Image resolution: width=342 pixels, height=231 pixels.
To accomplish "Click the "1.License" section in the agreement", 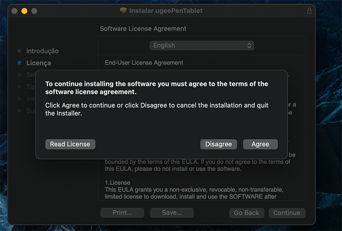I will [x=117, y=183].
